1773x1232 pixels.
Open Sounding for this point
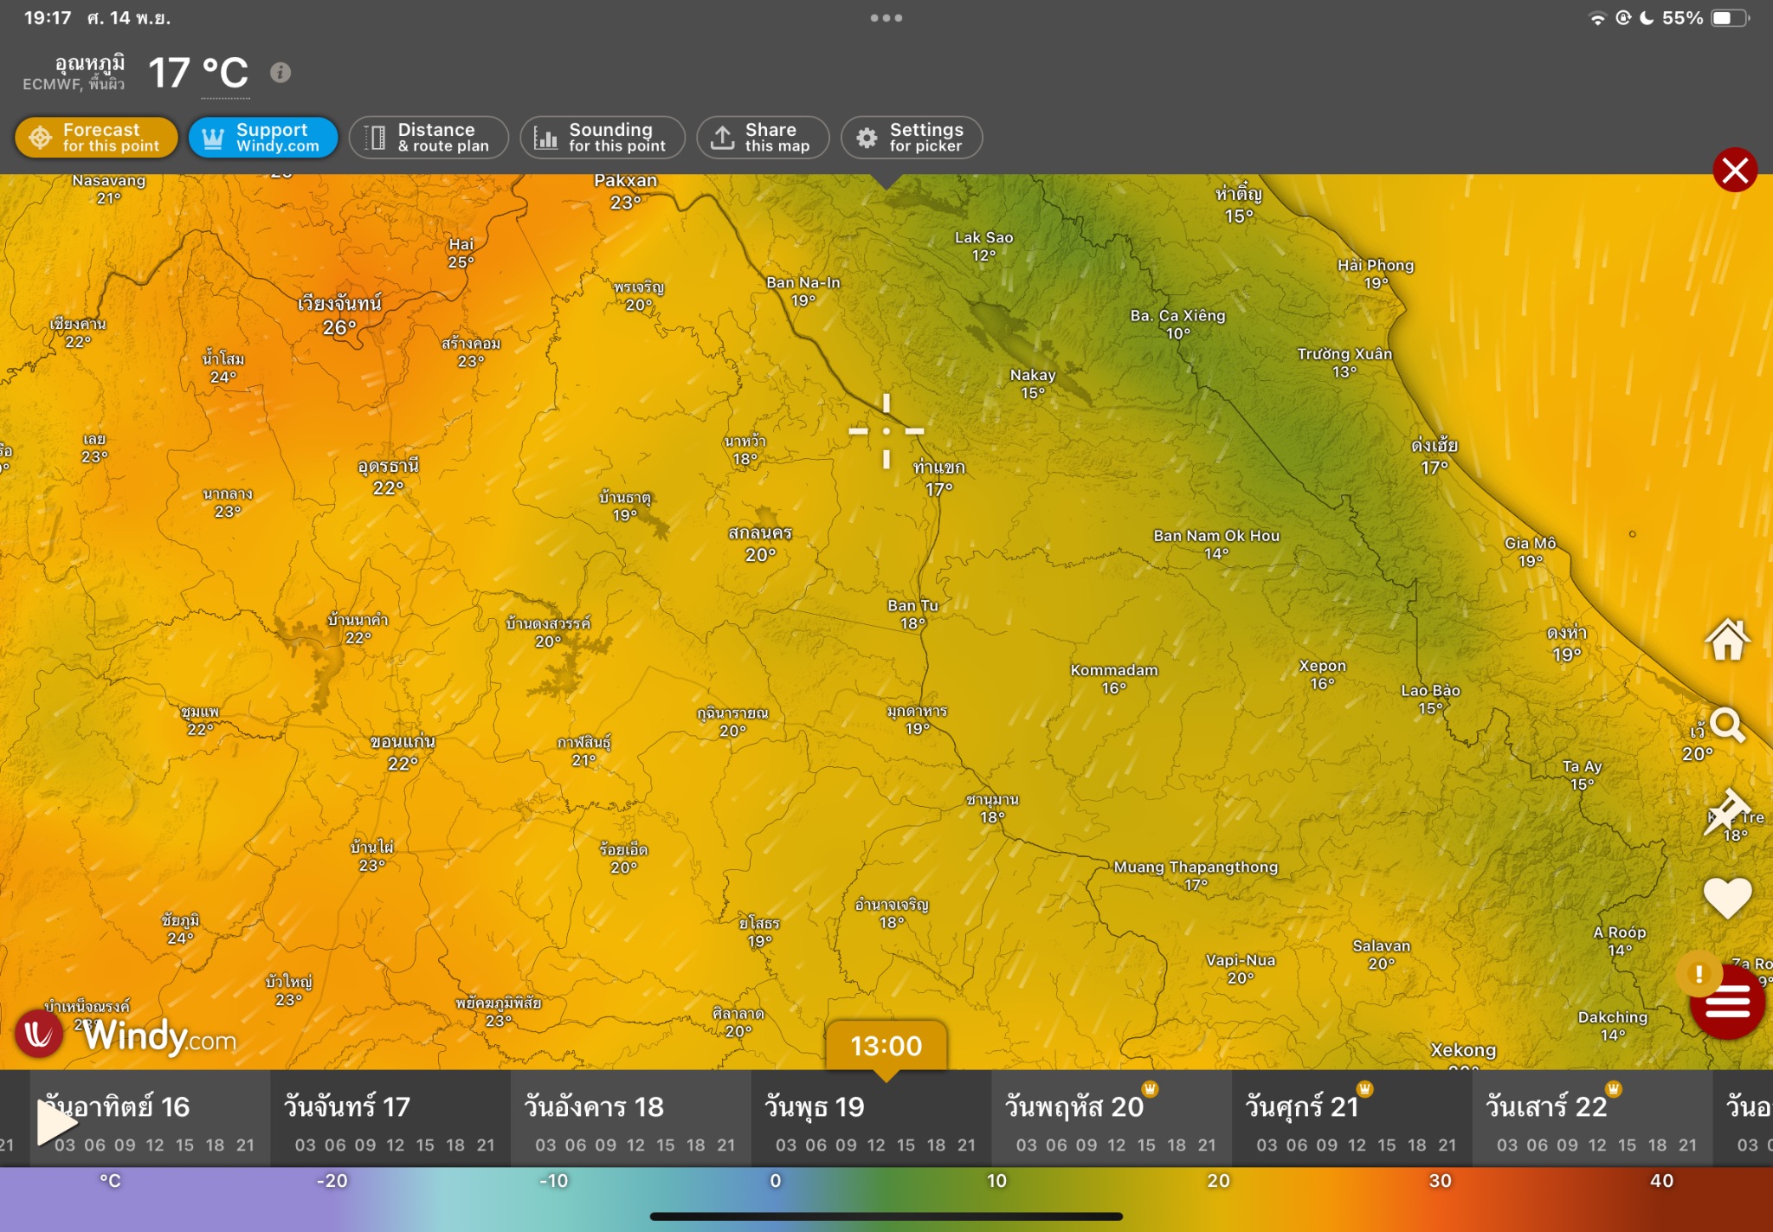602,138
